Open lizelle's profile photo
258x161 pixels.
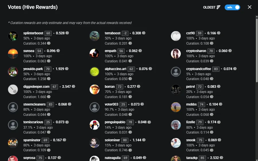[x=176, y=125]
